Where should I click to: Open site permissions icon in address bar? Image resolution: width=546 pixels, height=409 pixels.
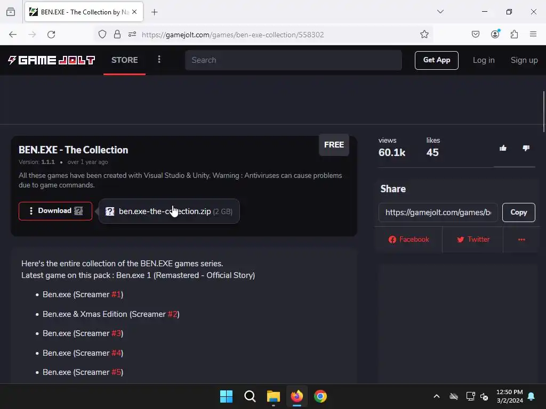point(132,35)
